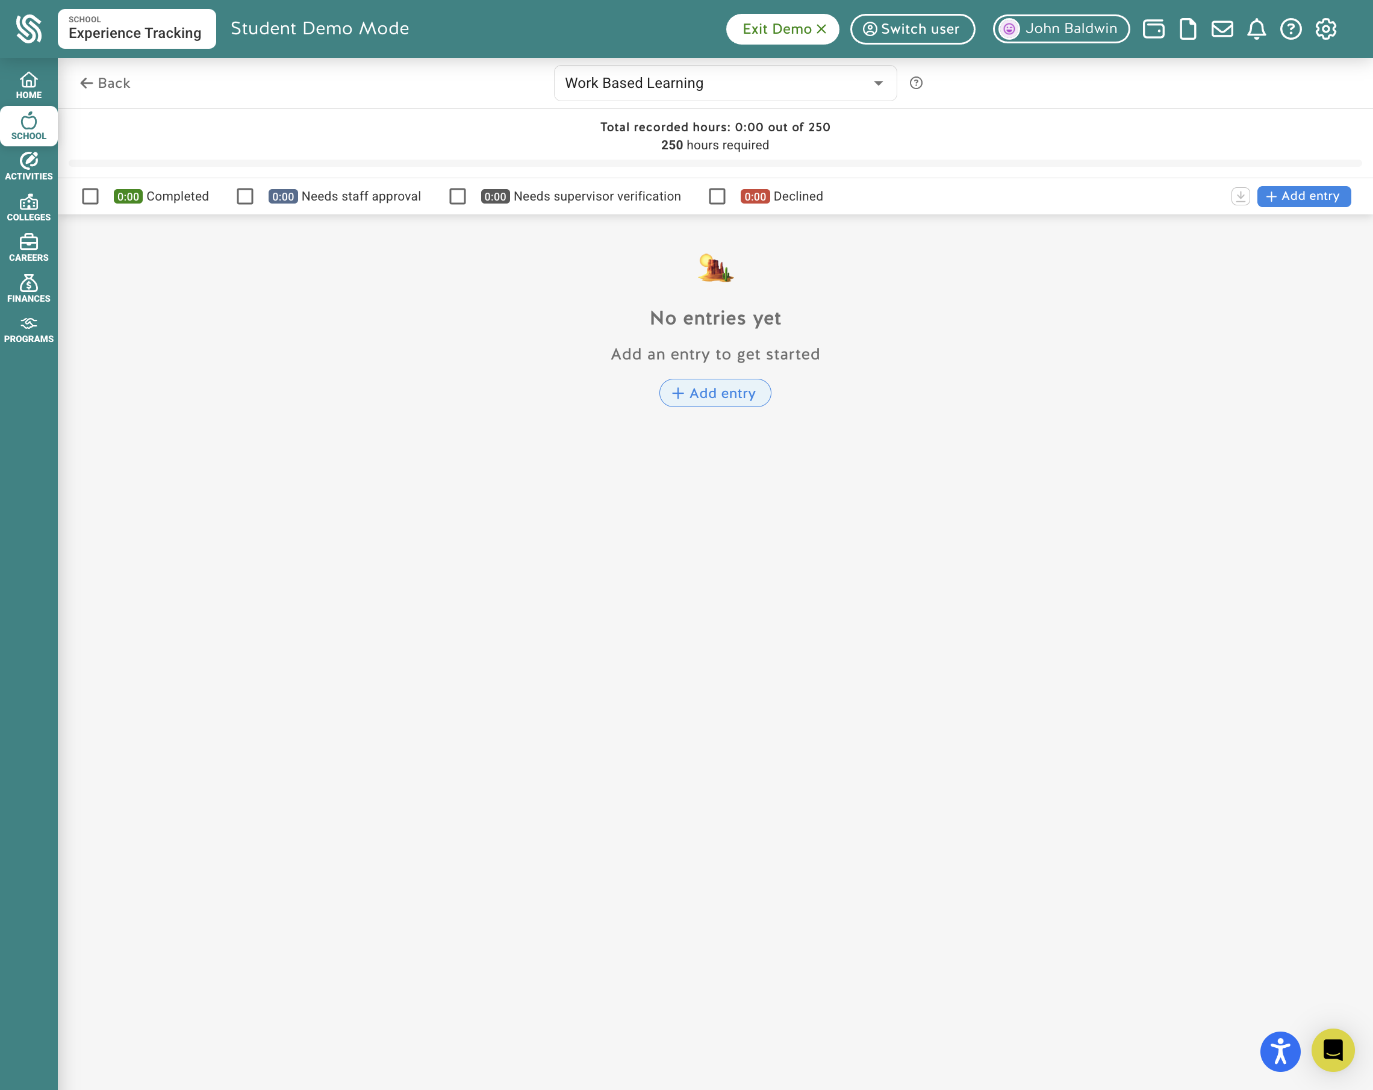Viewport: 1373px width, 1090px height.
Task: Click the recorded hours progress bar
Action: (715, 164)
